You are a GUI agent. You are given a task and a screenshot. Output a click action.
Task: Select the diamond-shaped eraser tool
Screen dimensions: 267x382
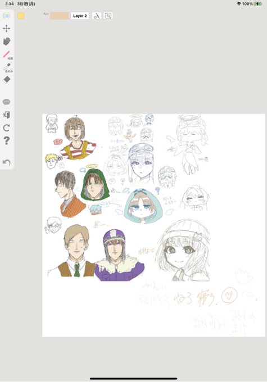(x=7, y=80)
